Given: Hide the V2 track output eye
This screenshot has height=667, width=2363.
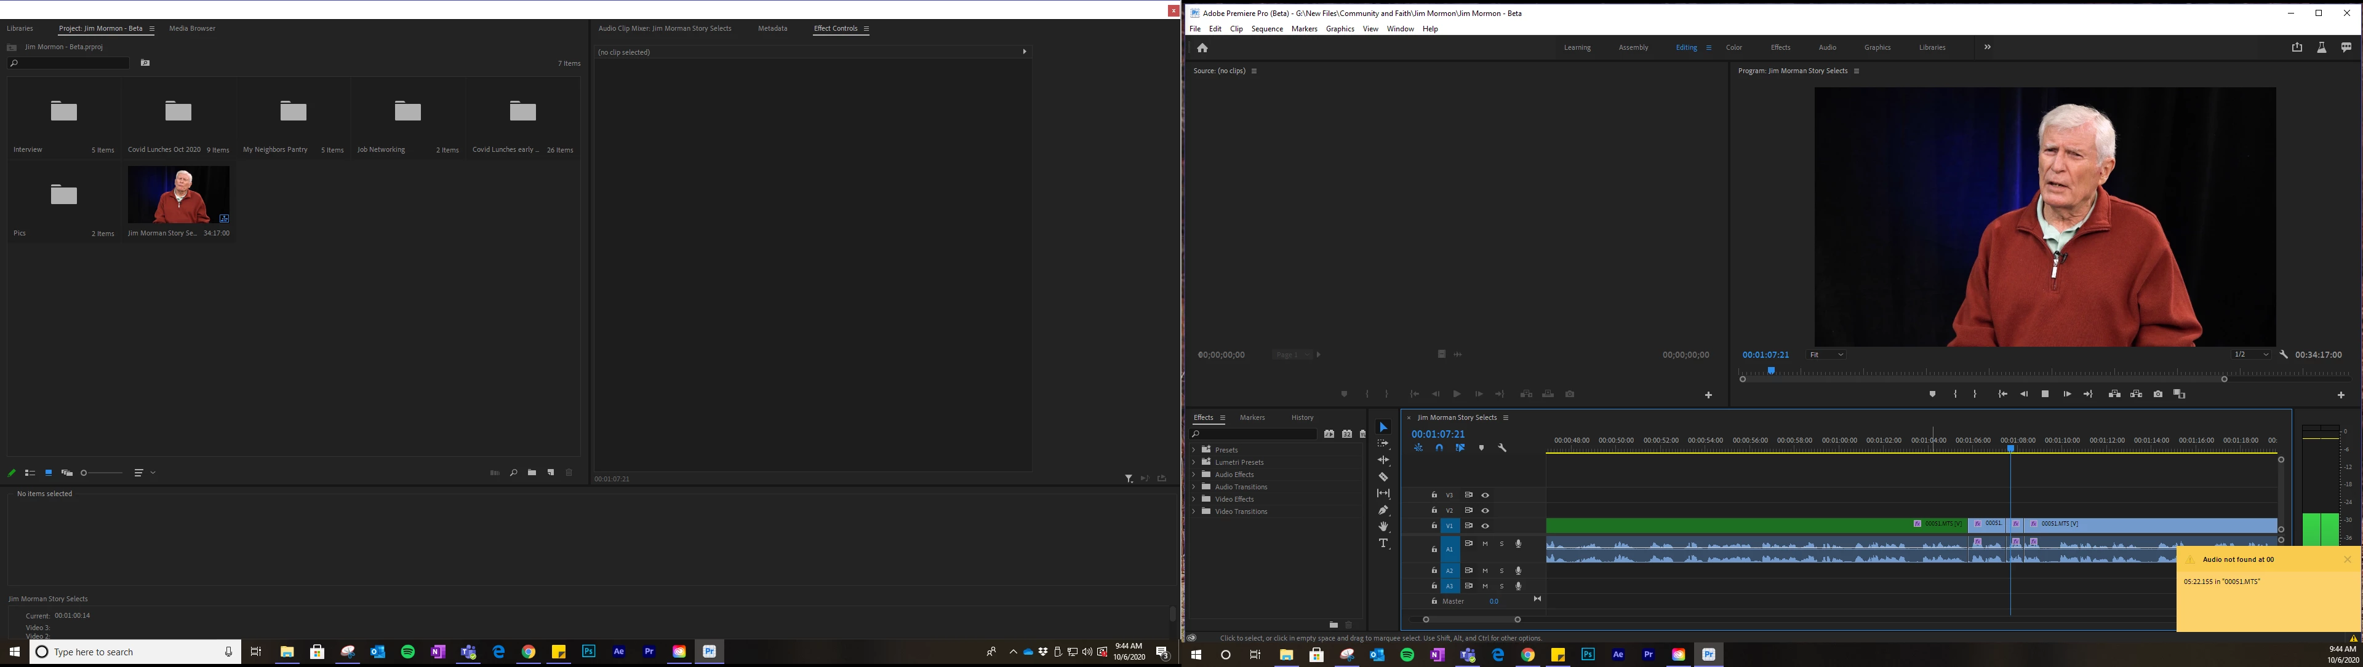Looking at the screenshot, I should [x=1485, y=510].
